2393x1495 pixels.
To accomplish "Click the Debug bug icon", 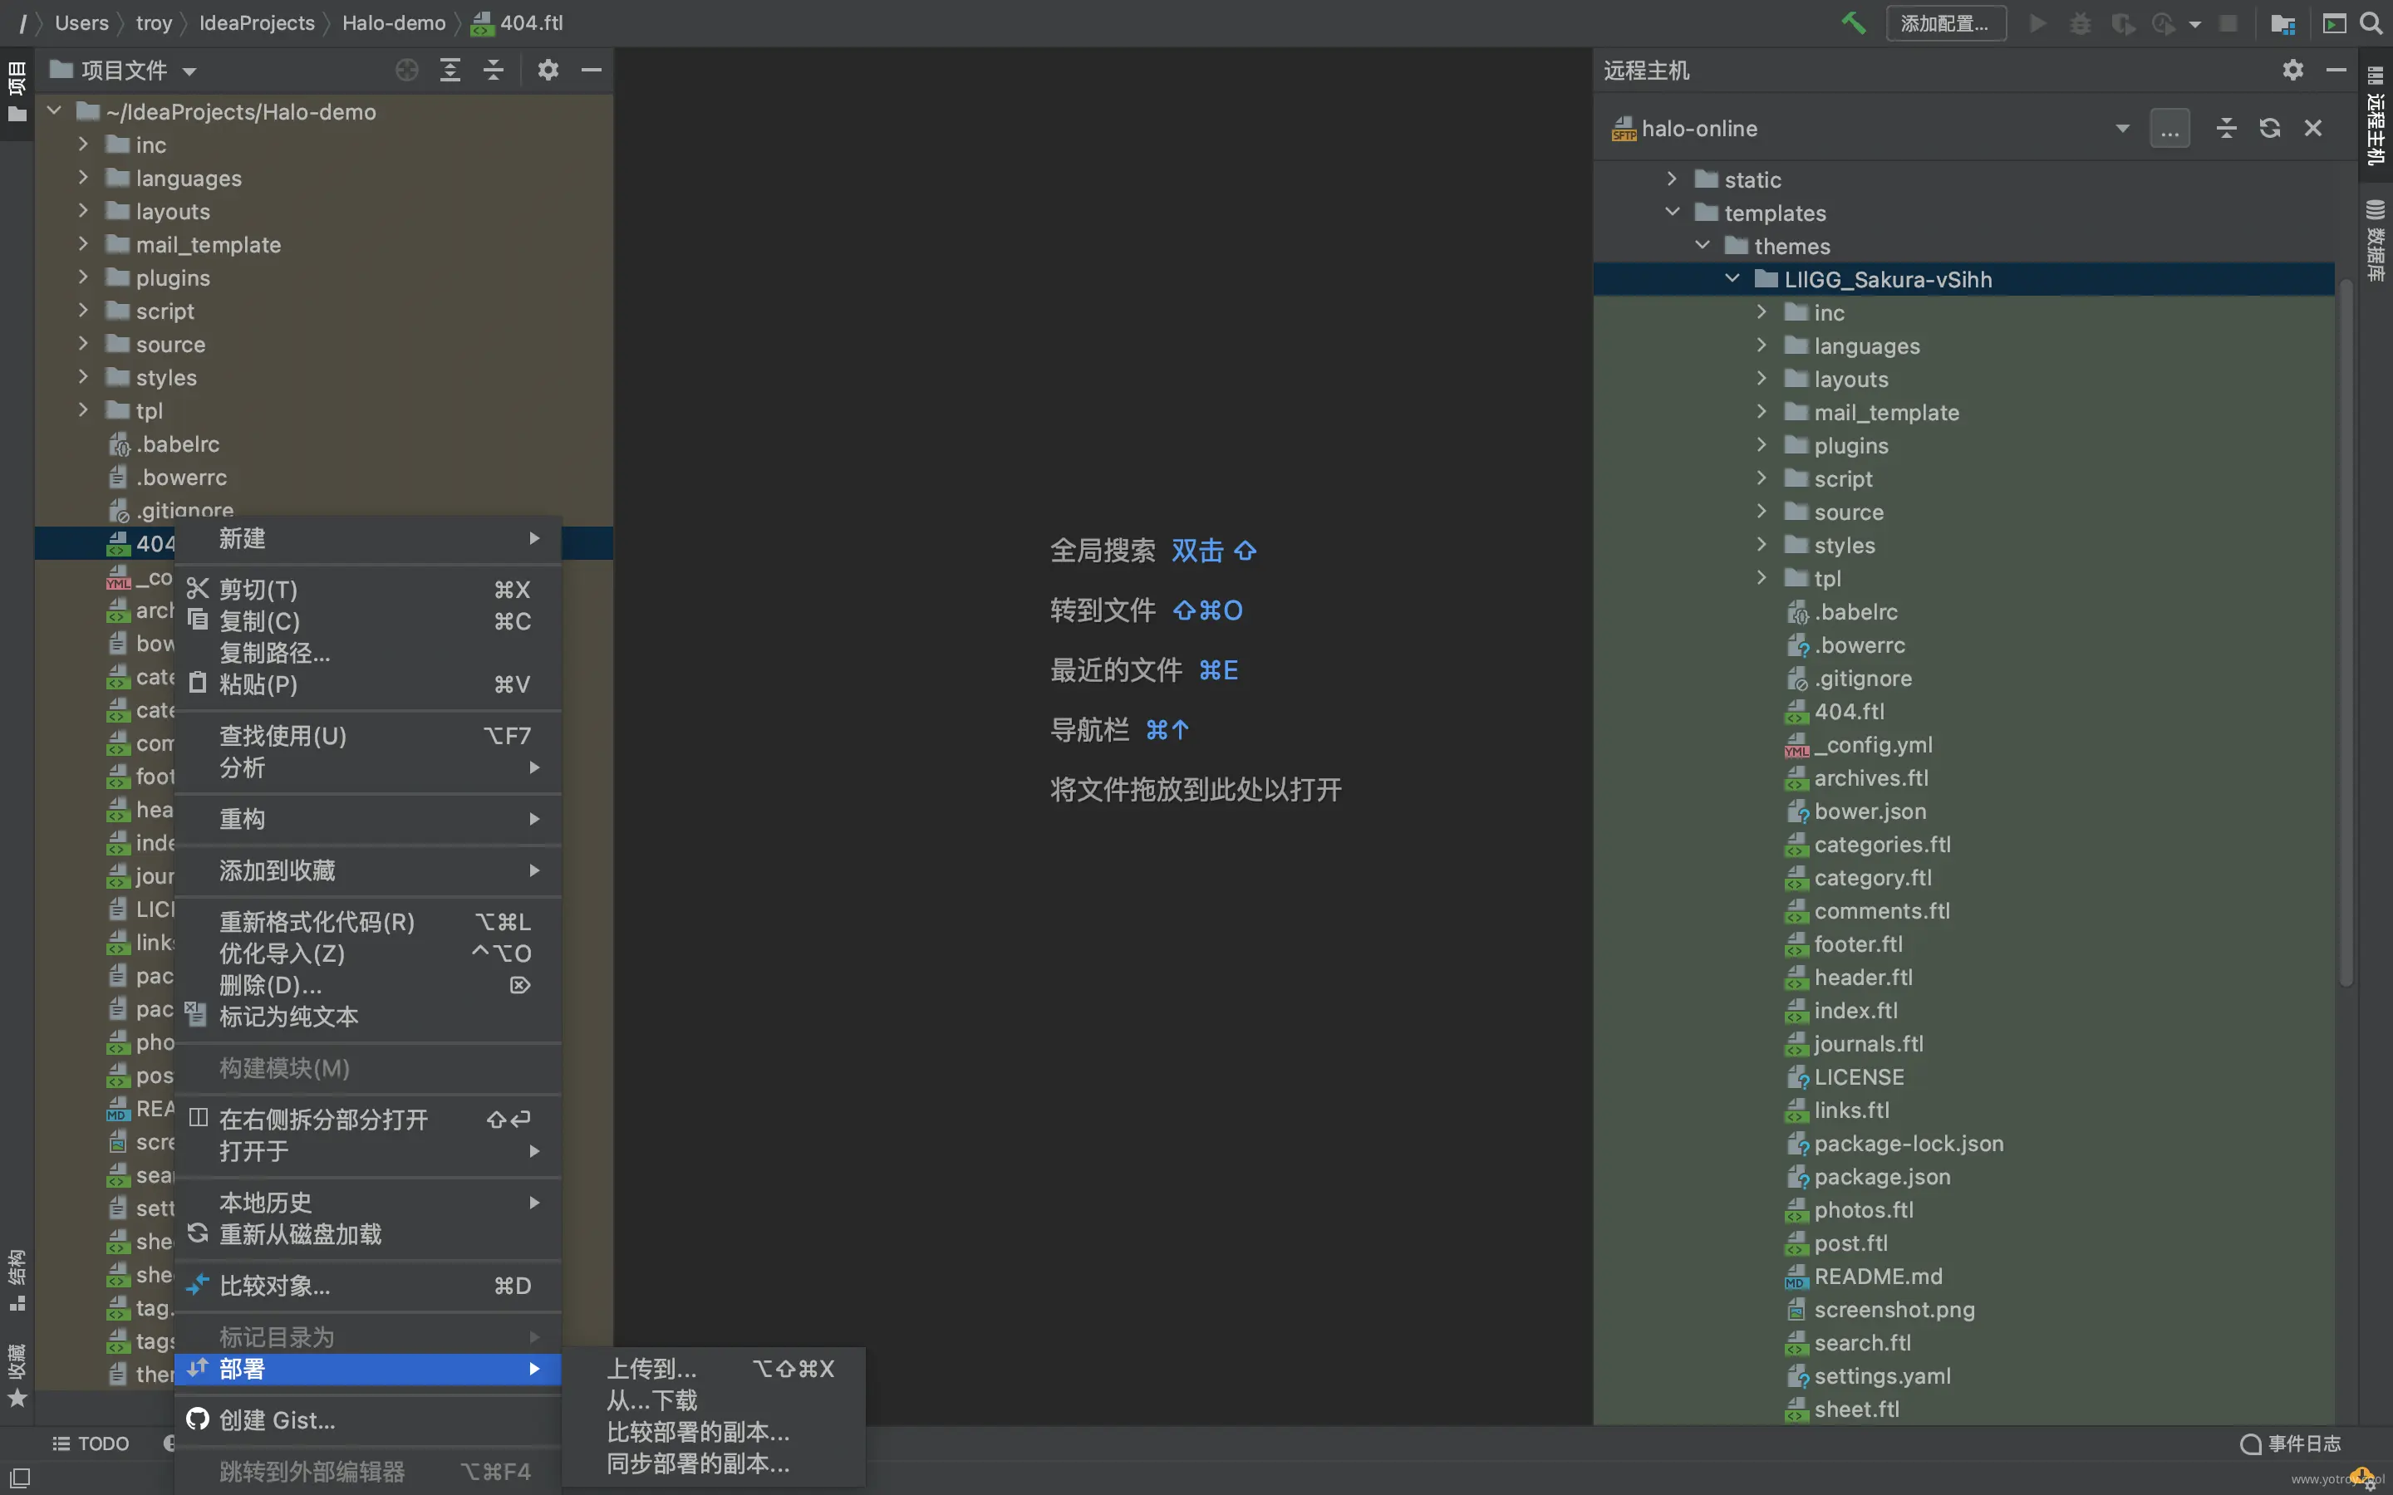I will [2081, 22].
